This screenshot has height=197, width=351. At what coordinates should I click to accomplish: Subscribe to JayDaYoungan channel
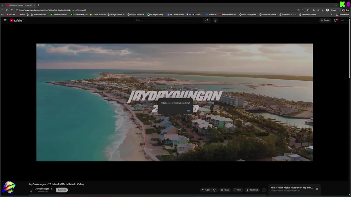62,190
